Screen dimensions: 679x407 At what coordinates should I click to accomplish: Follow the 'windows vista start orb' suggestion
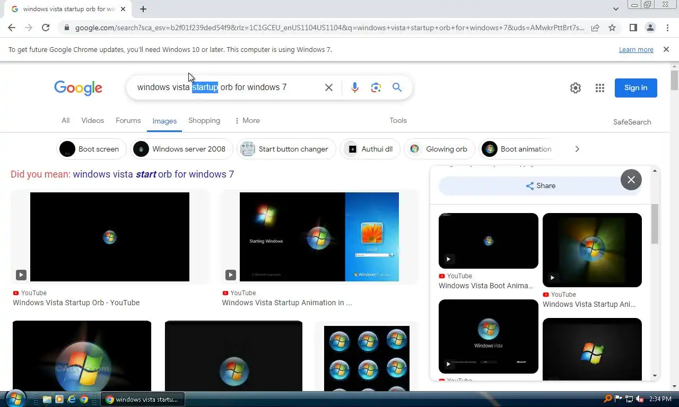153,174
